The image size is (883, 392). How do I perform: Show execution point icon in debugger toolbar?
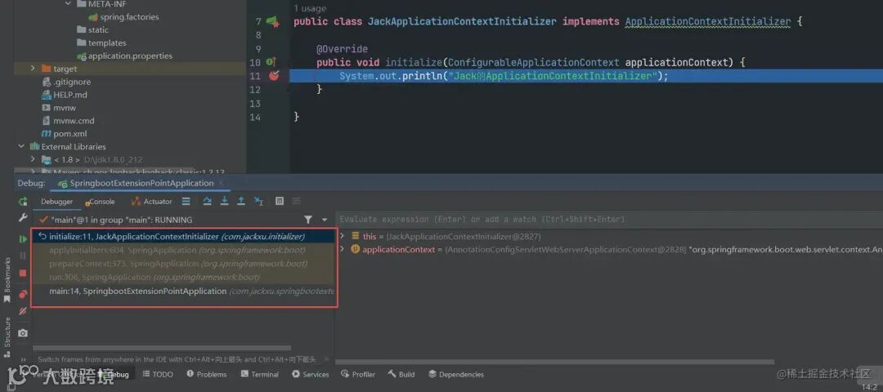pyautogui.click(x=186, y=202)
